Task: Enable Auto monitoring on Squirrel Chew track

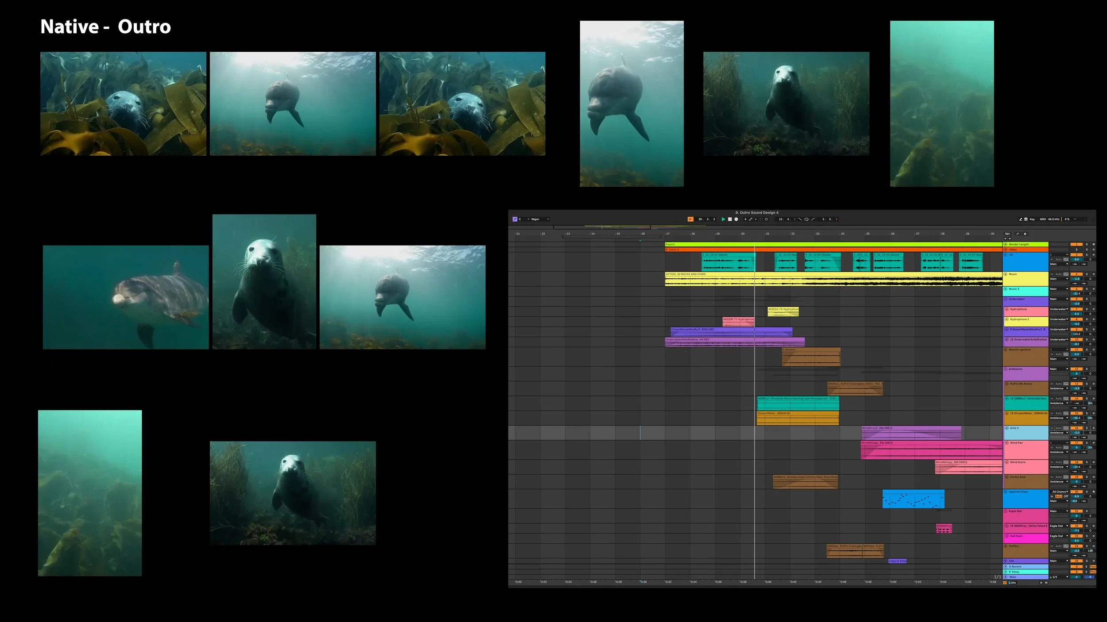Action: 1059,496
